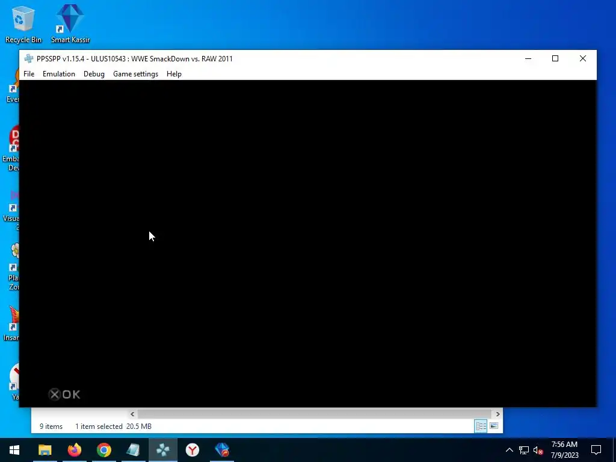Launch Firefox from the taskbar

[74, 450]
